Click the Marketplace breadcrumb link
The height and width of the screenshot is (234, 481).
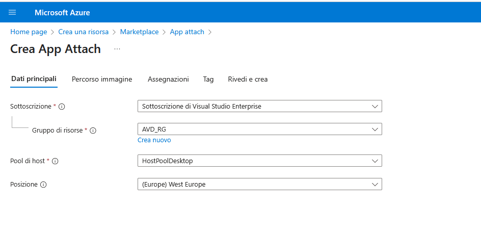pos(139,32)
